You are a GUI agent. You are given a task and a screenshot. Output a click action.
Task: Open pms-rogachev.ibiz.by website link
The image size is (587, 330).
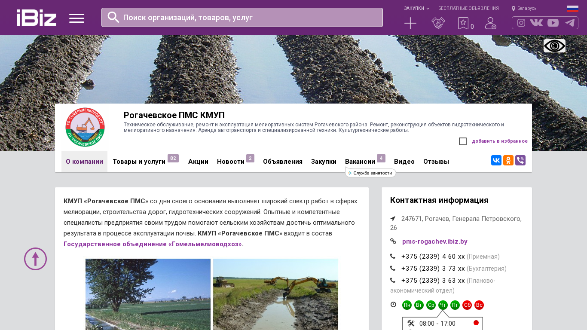coord(435,241)
